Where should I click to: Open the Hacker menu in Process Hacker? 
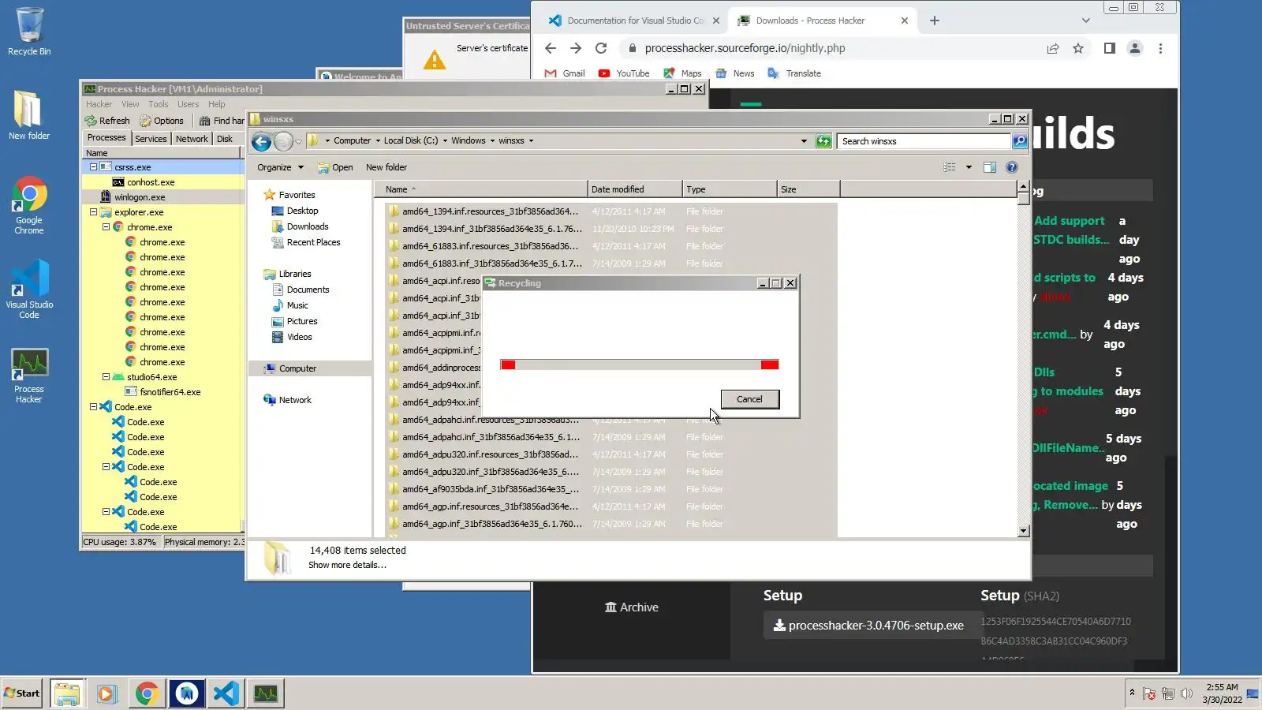pyautogui.click(x=99, y=104)
